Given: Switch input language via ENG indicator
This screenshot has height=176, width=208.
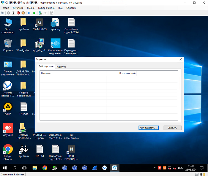Looking at the screenshot, I should (180, 168).
